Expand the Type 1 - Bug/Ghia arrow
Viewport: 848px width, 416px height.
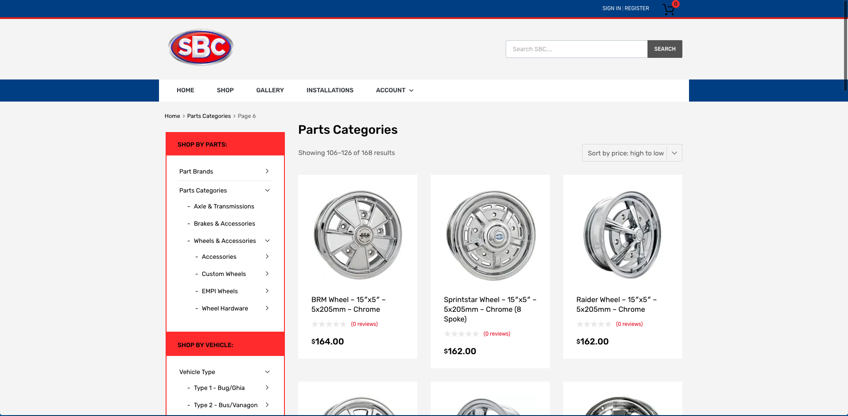tap(267, 388)
